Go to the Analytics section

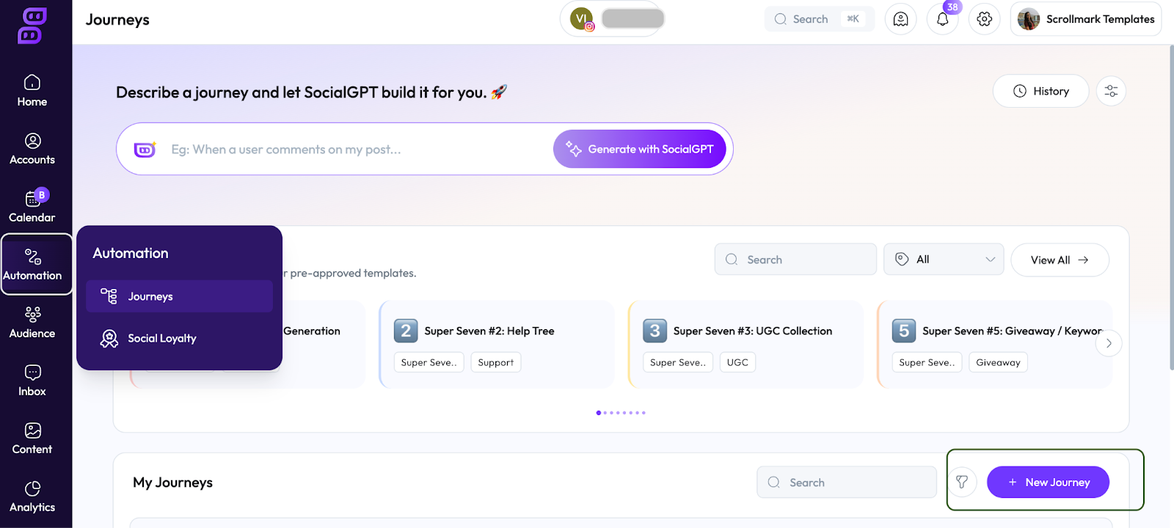click(32, 496)
